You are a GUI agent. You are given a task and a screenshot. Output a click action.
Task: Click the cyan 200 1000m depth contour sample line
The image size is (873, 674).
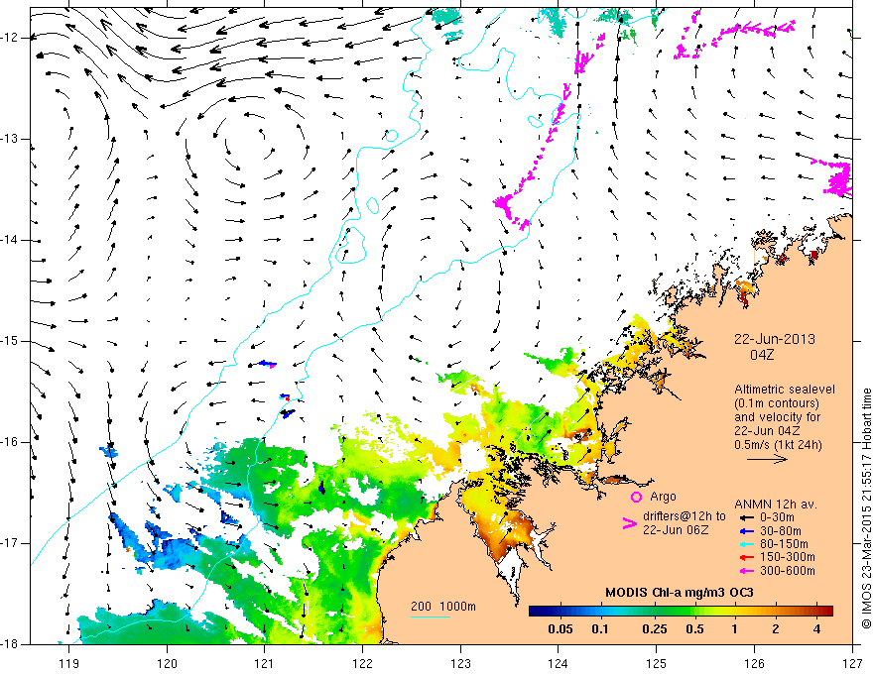point(431,617)
